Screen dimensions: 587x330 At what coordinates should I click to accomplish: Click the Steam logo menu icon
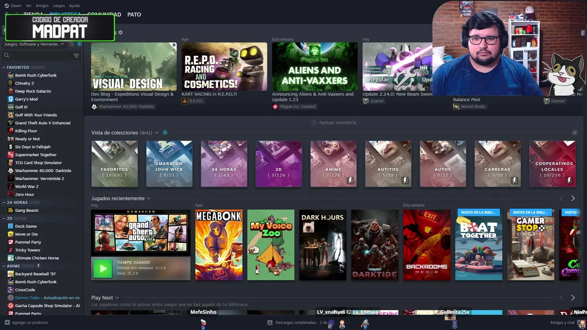[6, 5]
